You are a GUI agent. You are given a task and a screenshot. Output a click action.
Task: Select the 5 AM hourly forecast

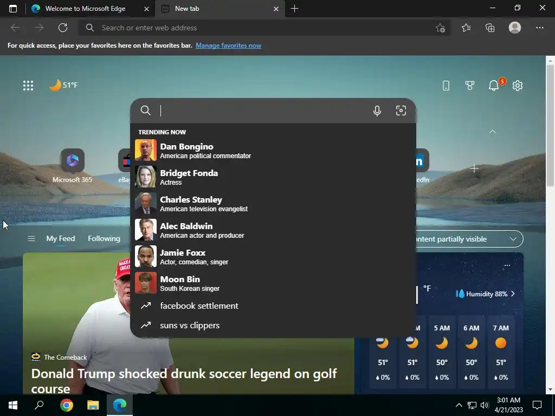point(442,352)
